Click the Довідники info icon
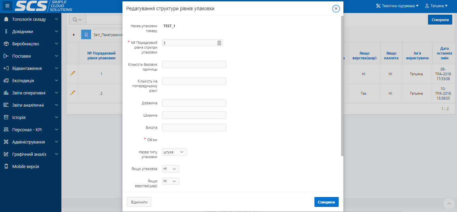This screenshot has height=212, width=457. (x=6, y=32)
